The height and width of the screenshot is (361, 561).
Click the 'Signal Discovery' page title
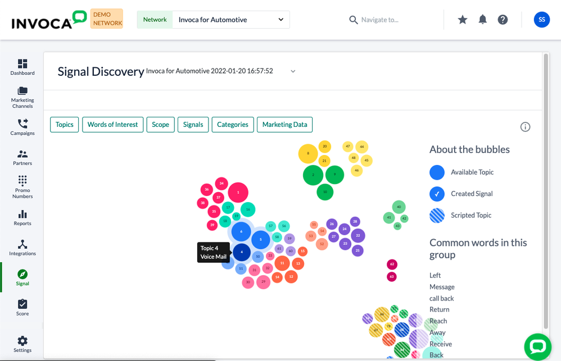pos(101,71)
